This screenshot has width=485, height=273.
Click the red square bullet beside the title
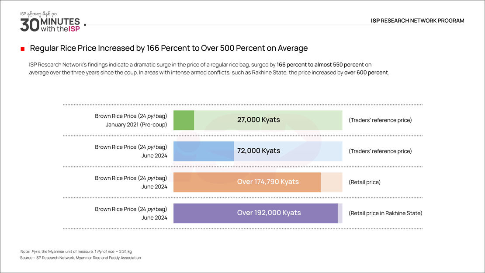tap(22, 49)
